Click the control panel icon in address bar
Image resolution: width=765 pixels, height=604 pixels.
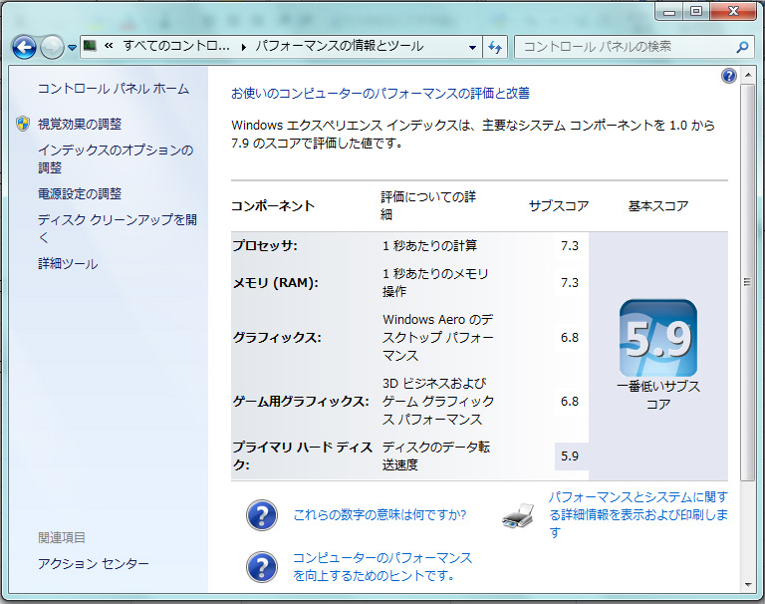tap(90, 46)
